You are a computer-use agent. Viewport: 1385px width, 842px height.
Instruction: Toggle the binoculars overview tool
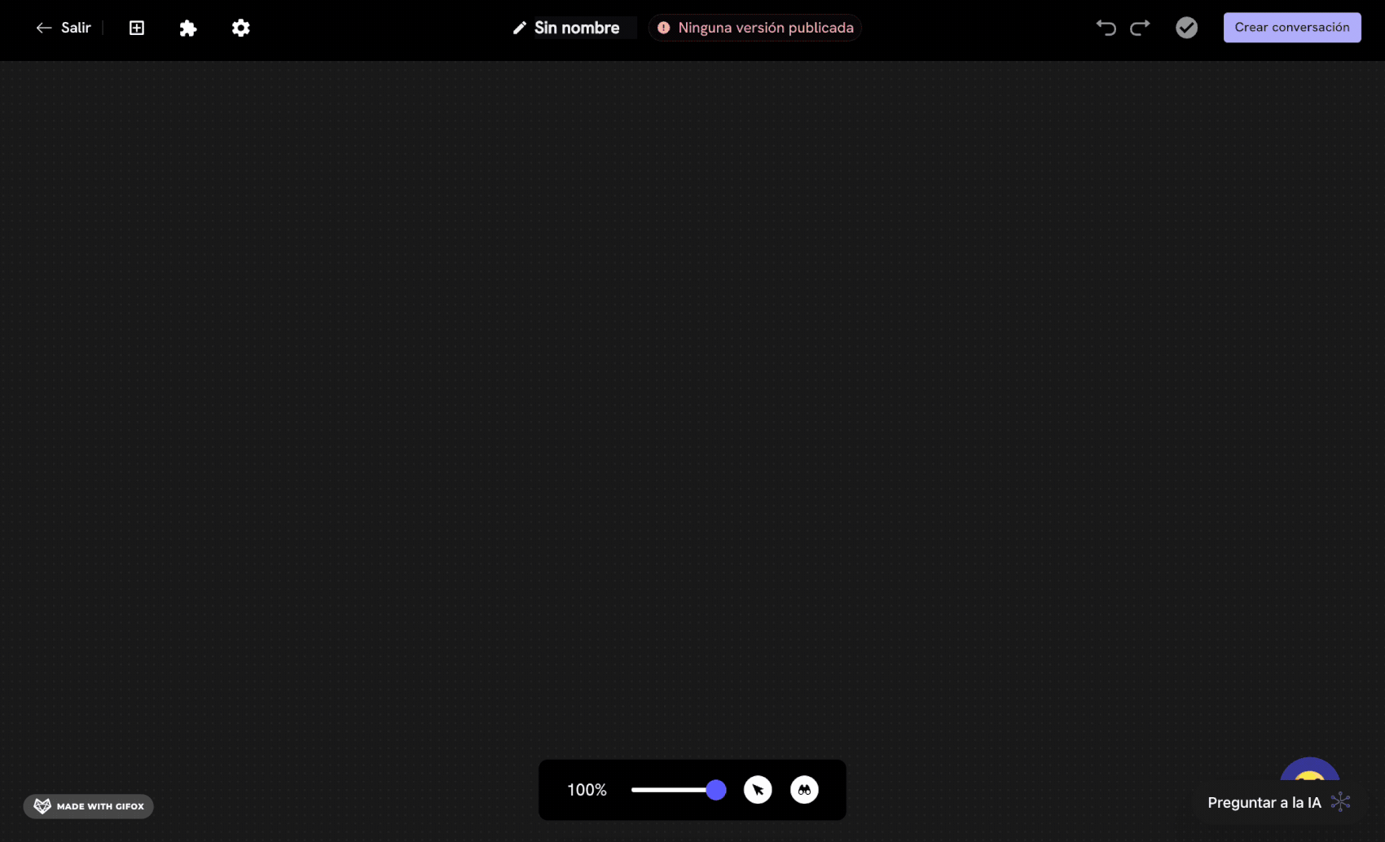coord(804,789)
